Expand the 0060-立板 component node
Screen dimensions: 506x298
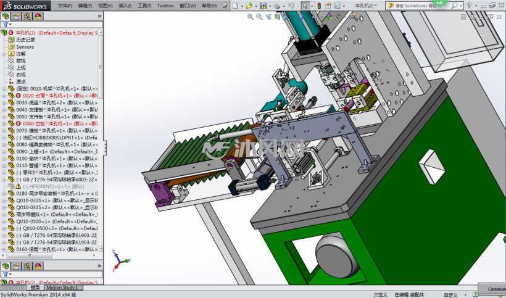tap(4, 123)
